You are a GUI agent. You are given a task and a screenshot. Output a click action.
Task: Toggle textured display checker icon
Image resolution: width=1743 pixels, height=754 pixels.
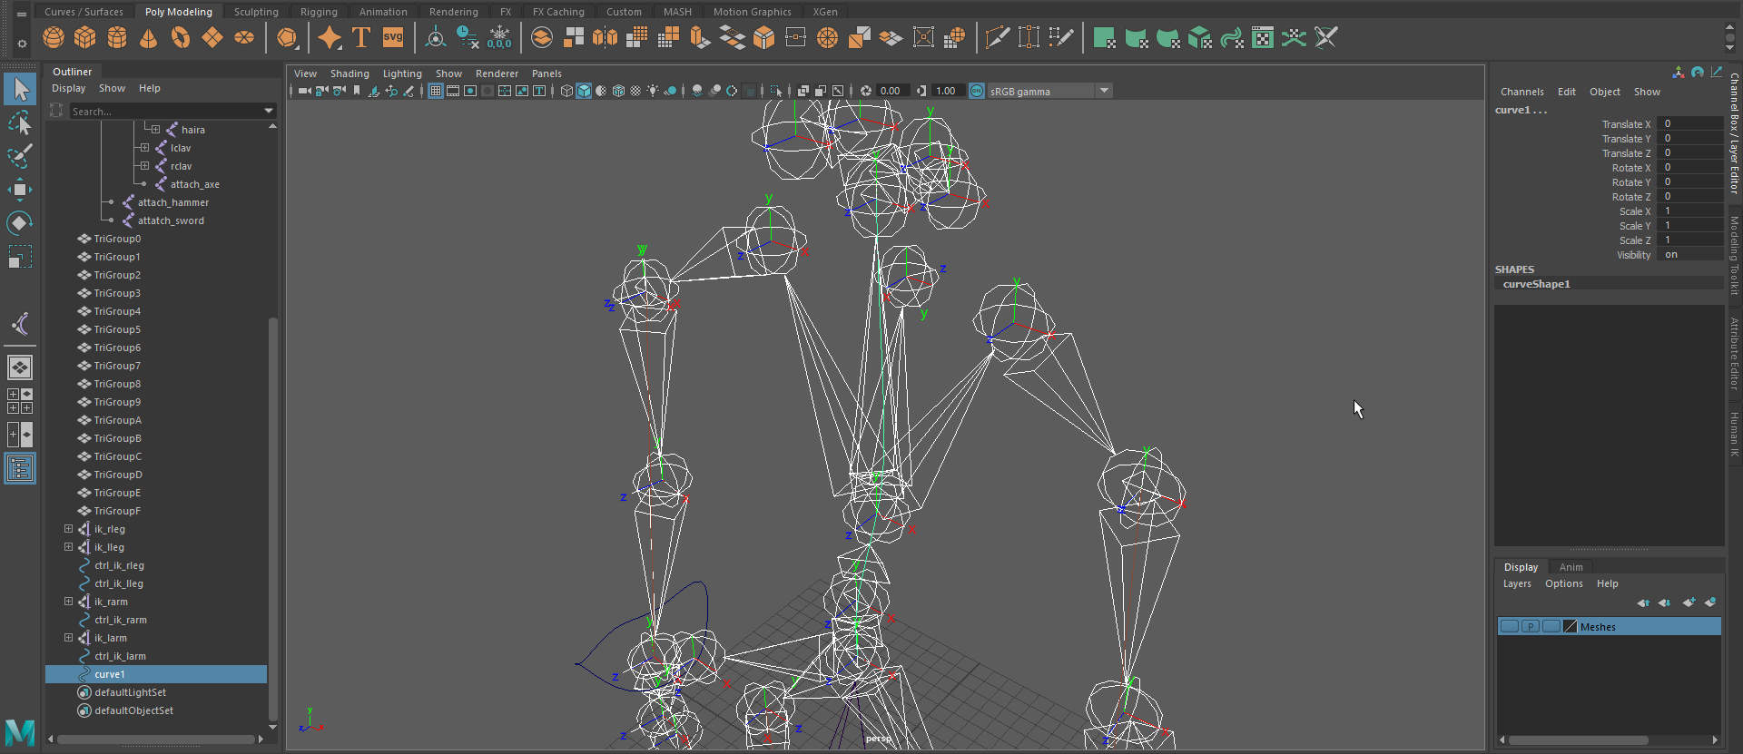[x=635, y=91]
